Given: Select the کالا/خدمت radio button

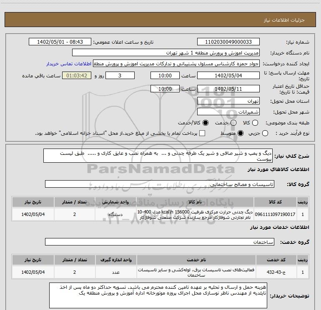Looking at the screenshot, I should 206,123.
